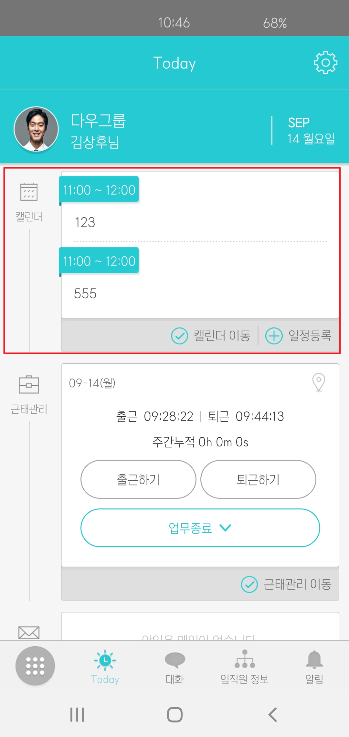Tap the user profile photo

click(36, 129)
